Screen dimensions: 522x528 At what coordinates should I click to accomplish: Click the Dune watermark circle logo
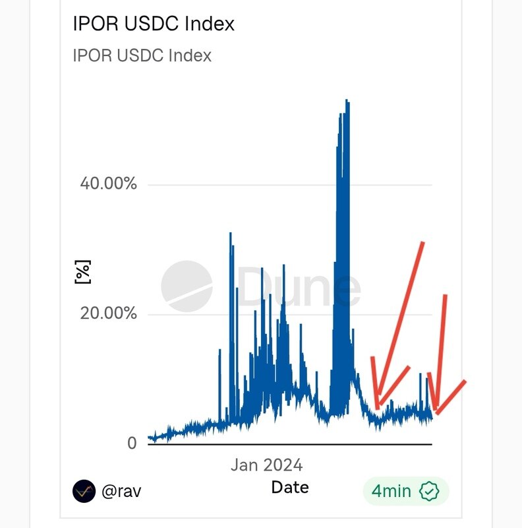pos(187,286)
